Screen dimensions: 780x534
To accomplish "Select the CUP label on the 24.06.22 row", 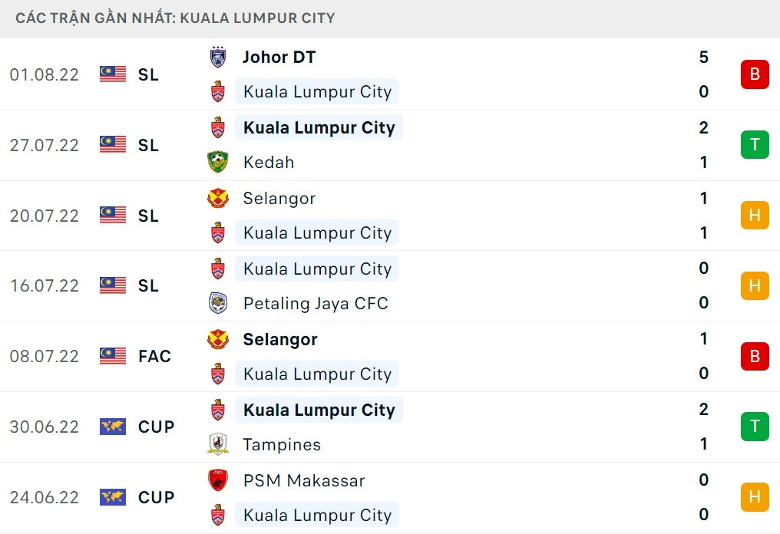I will (x=156, y=497).
